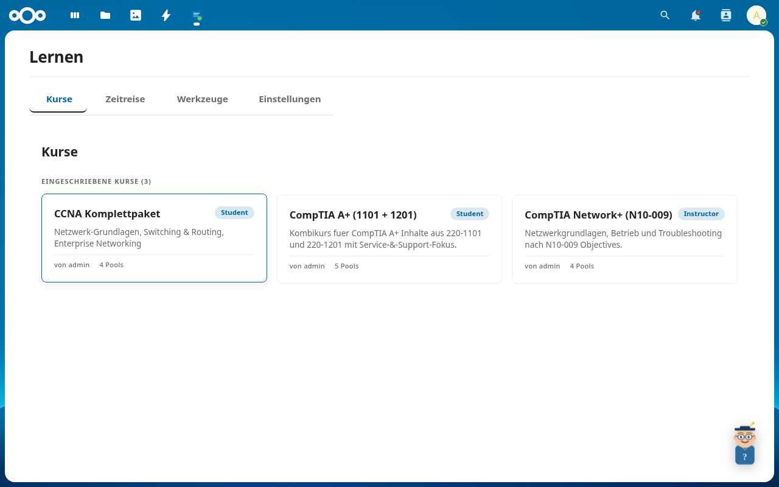
Task: Select the Kurse tab
Action: coord(59,99)
